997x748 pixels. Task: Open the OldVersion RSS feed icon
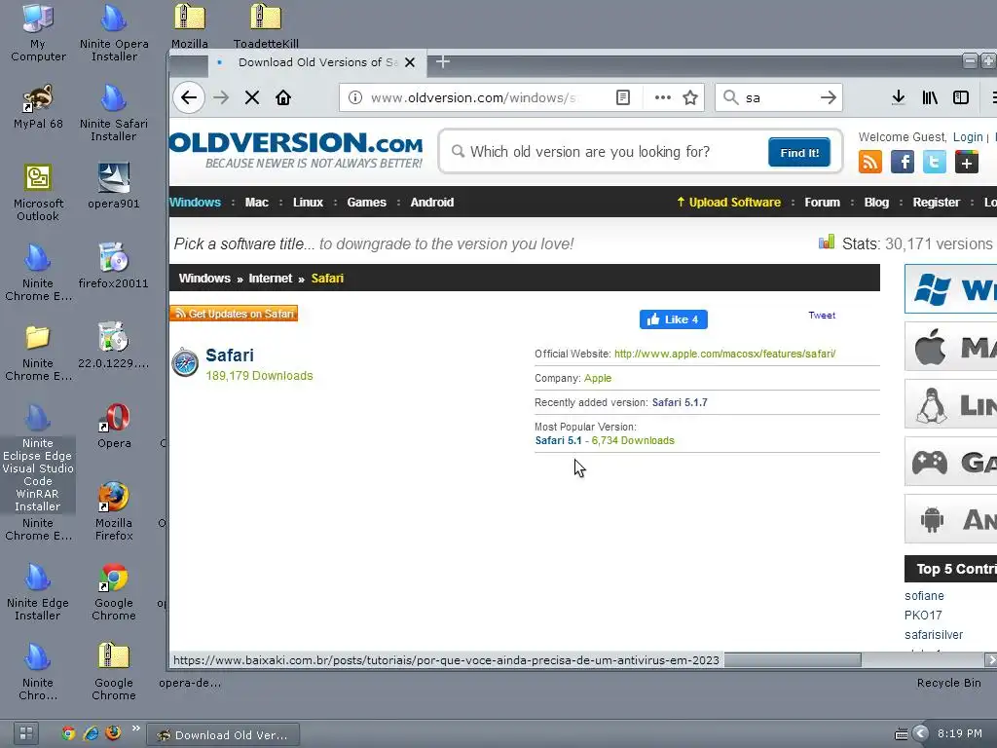click(869, 163)
